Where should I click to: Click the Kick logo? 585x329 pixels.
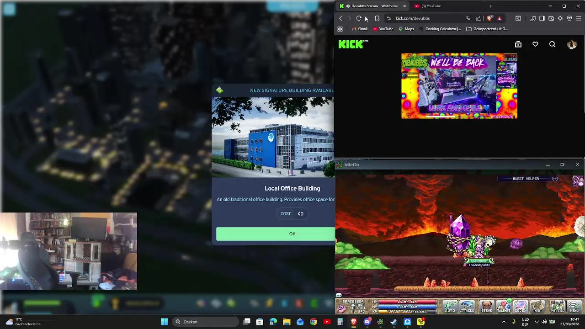pyautogui.click(x=353, y=44)
